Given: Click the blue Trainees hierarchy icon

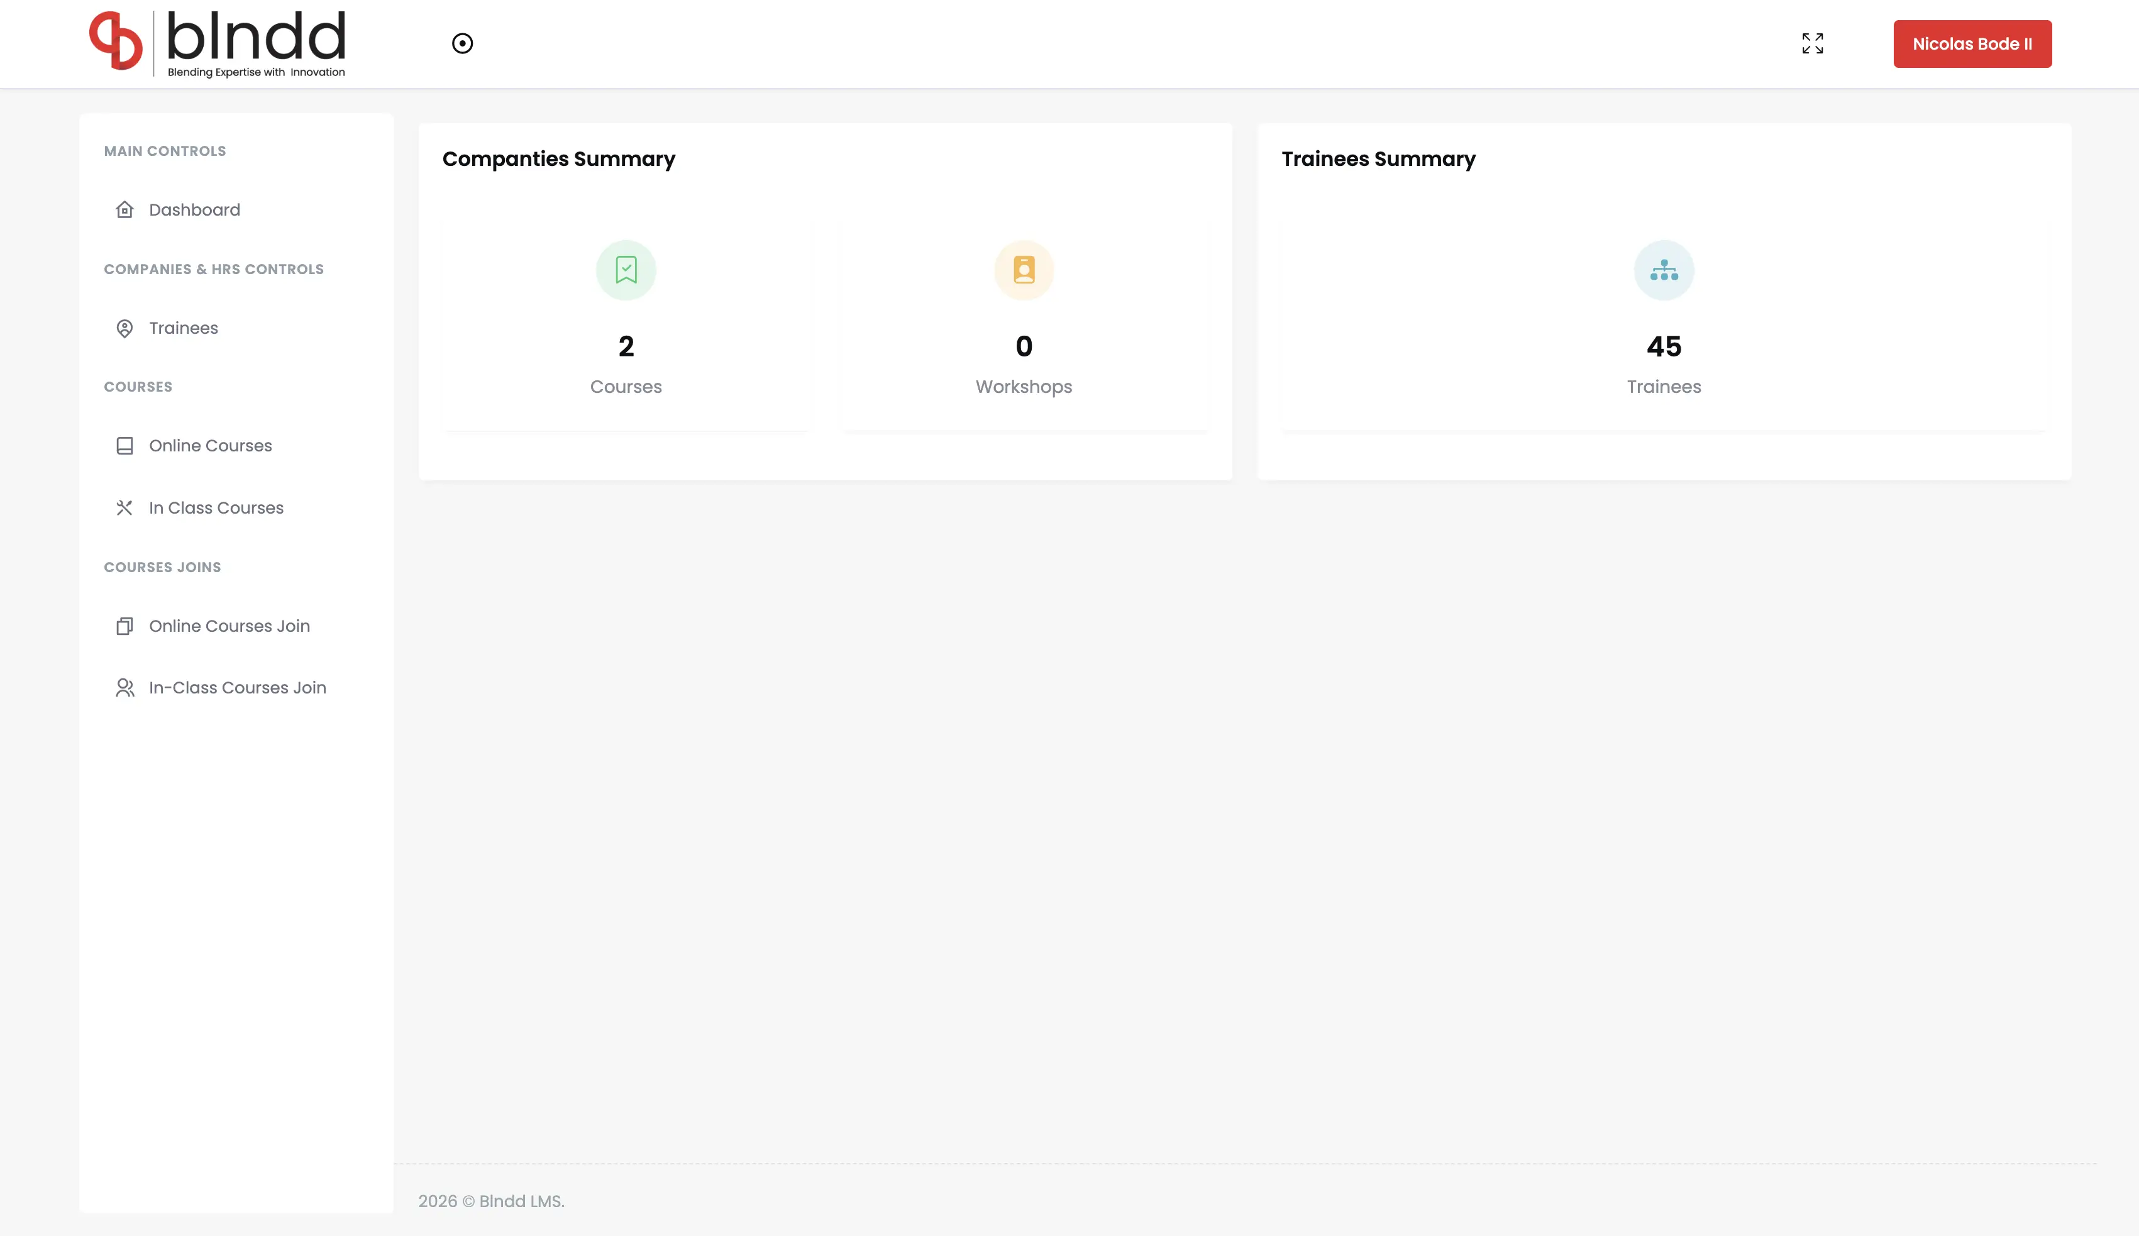Looking at the screenshot, I should click(1664, 270).
